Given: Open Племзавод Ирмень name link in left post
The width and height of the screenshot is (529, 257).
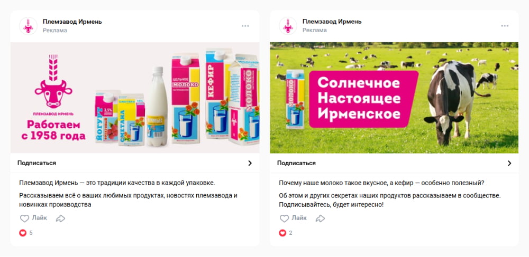Looking at the screenshot, I should click(72, 22).
